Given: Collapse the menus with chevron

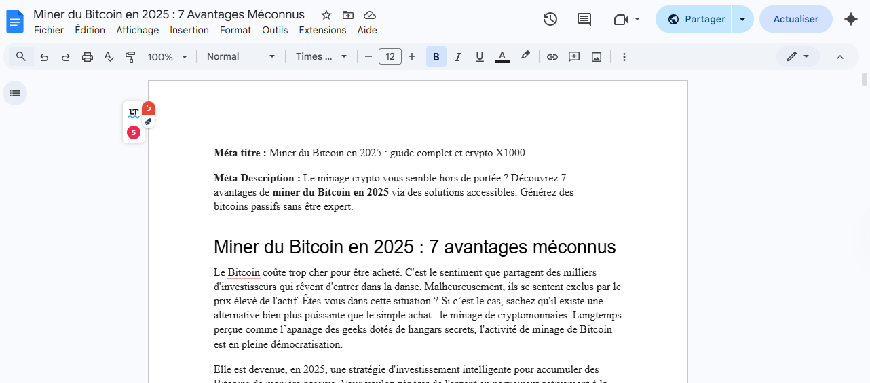Looking at the screenshot, I should tap(840, 57).
